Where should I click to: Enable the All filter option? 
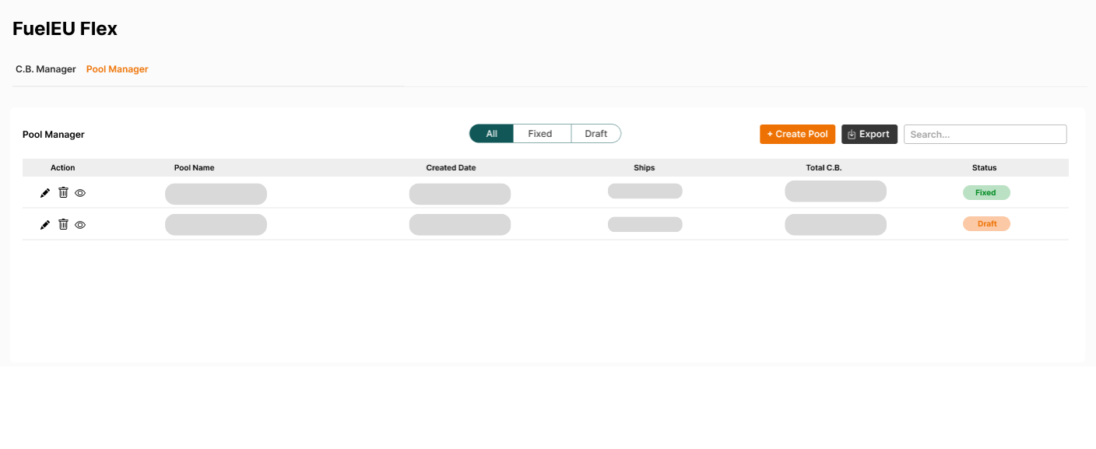491,133
